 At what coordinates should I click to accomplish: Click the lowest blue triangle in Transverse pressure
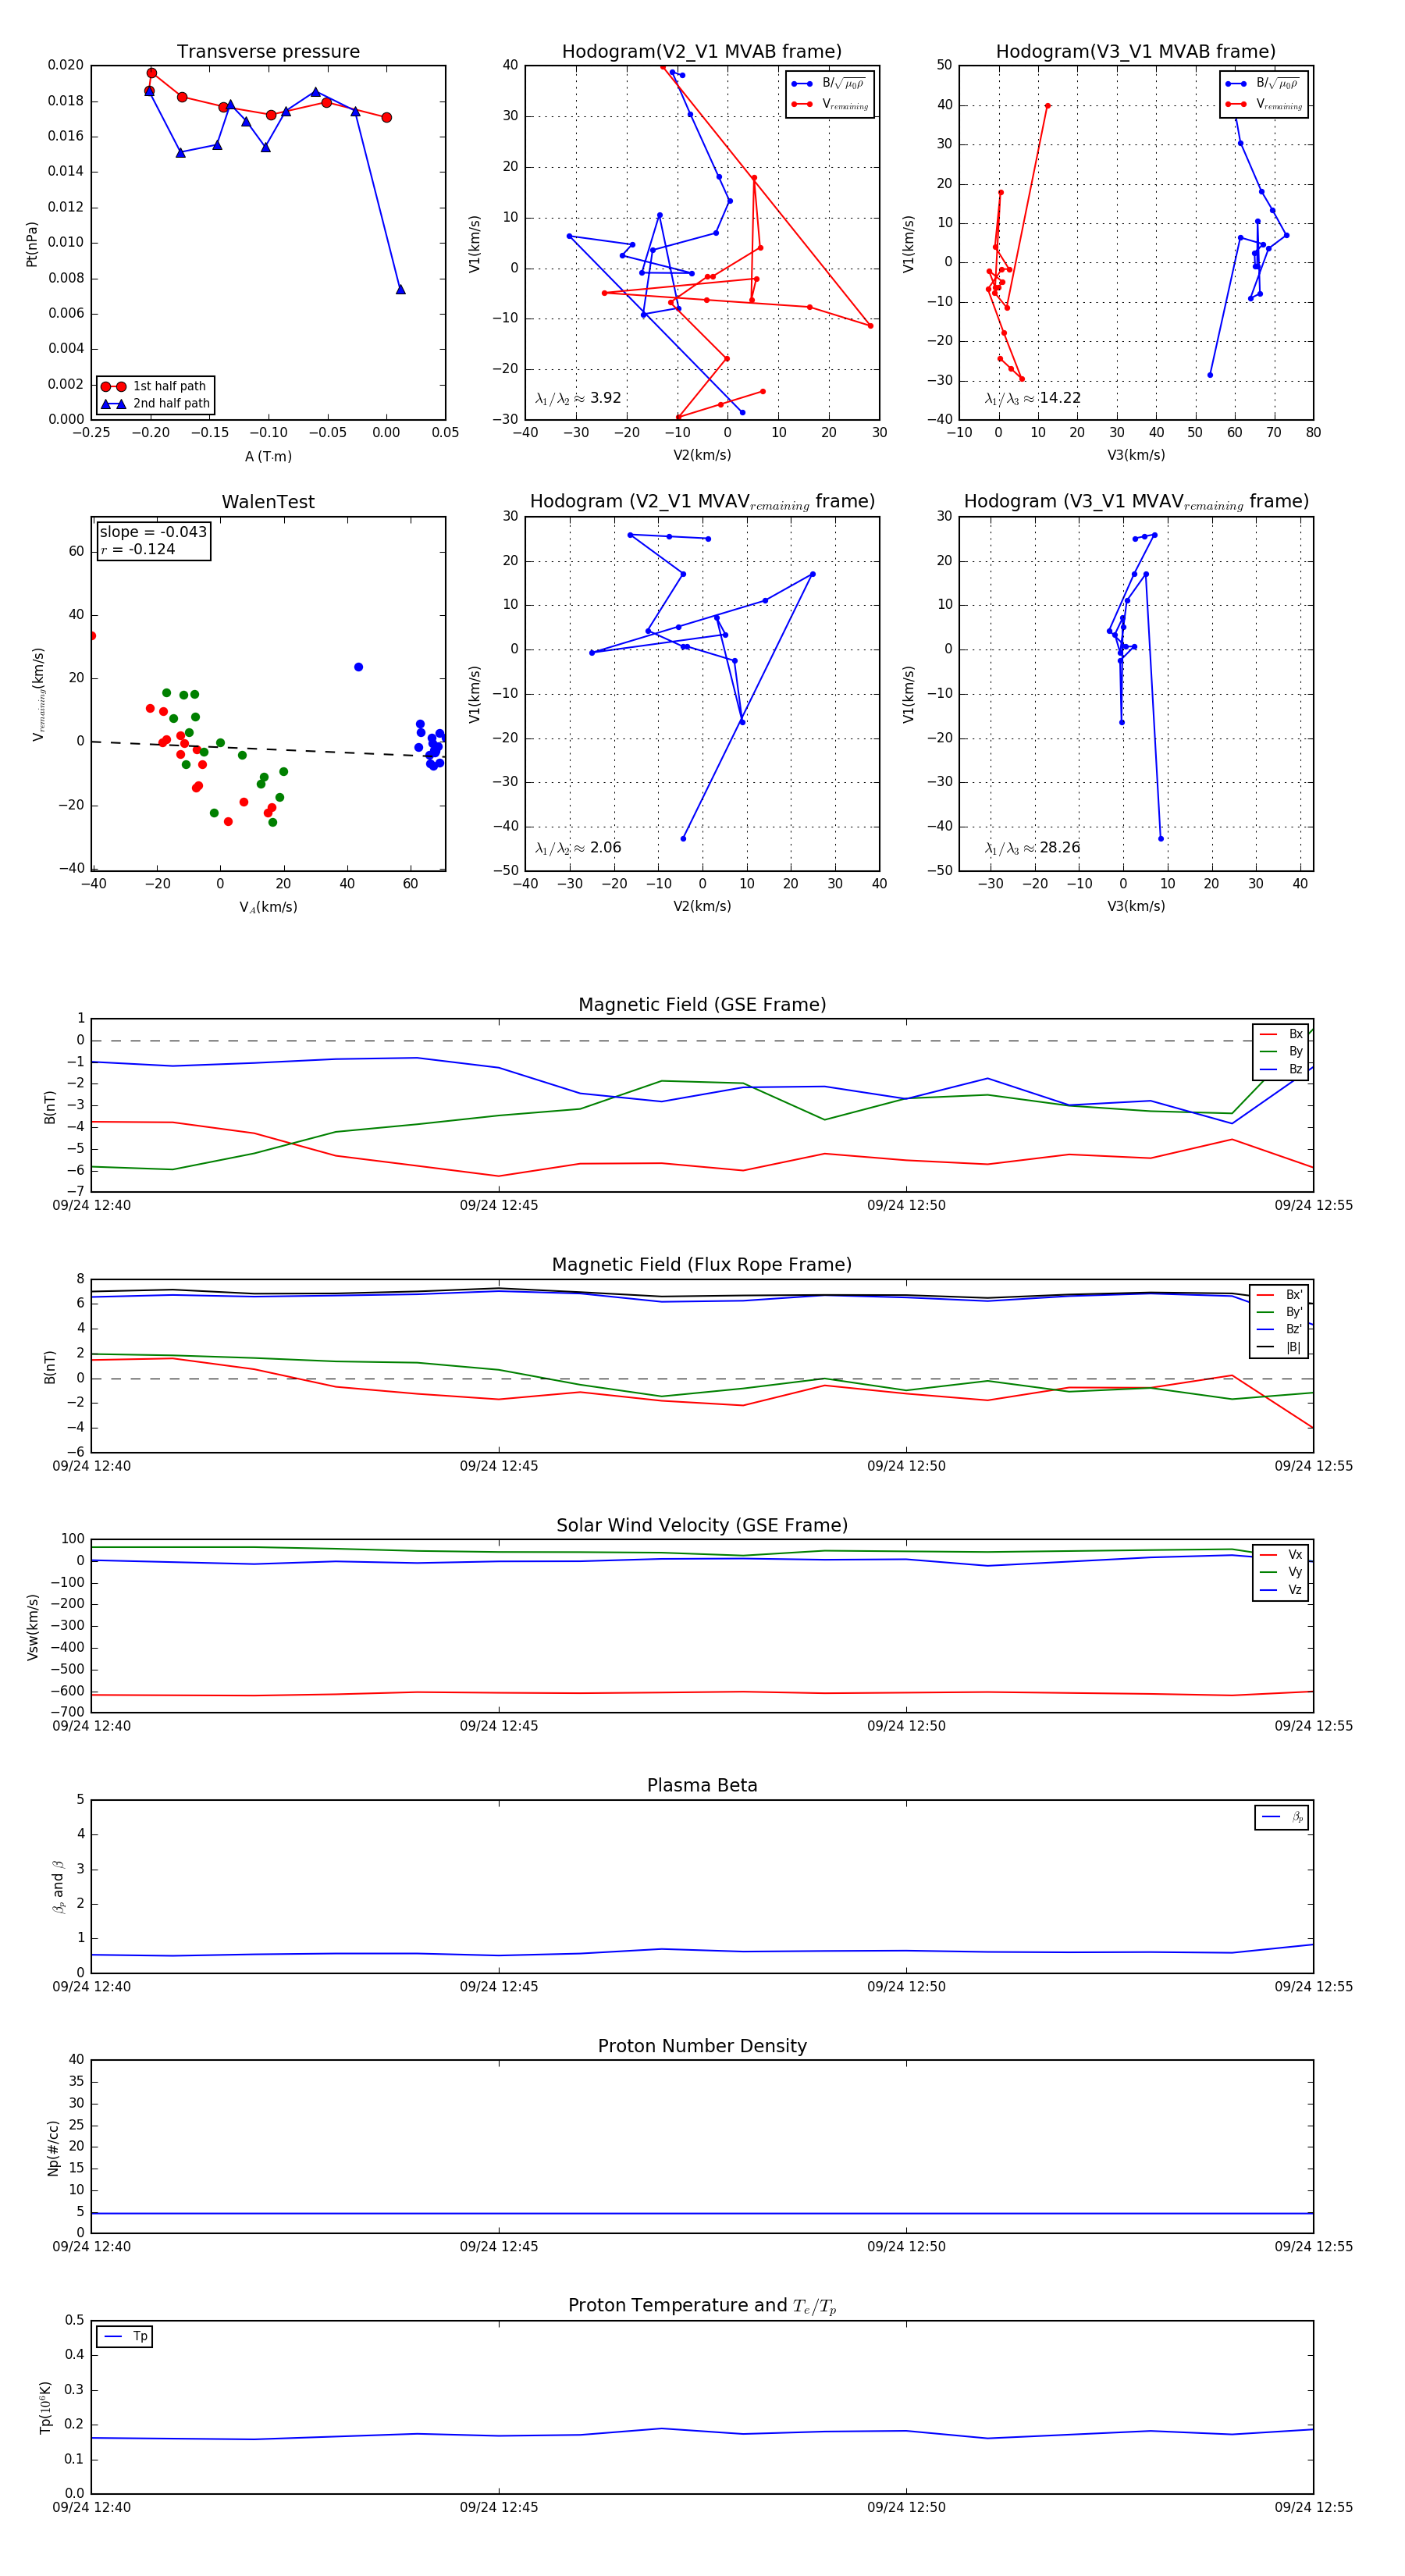pos(400,289)
